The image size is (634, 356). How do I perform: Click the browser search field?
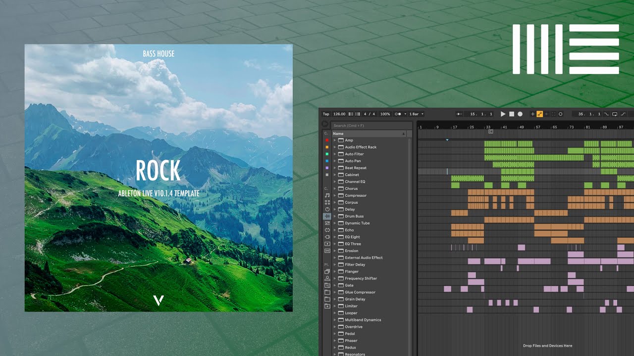[372, 126]
